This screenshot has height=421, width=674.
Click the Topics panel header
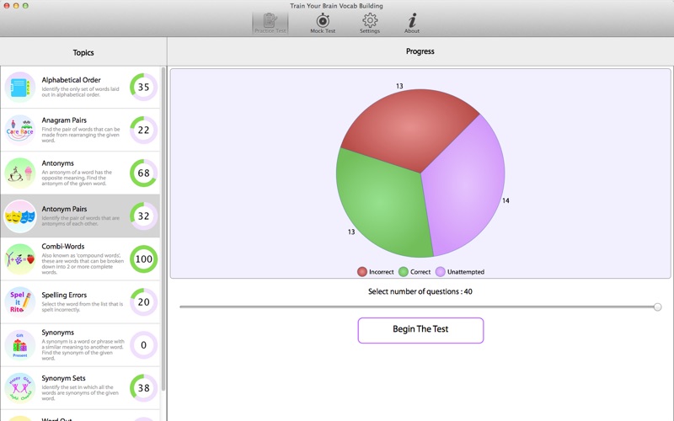pos(83,52)
